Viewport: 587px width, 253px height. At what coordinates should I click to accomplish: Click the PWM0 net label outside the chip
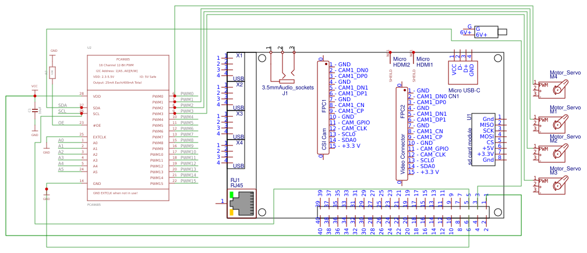pos(187,94)
